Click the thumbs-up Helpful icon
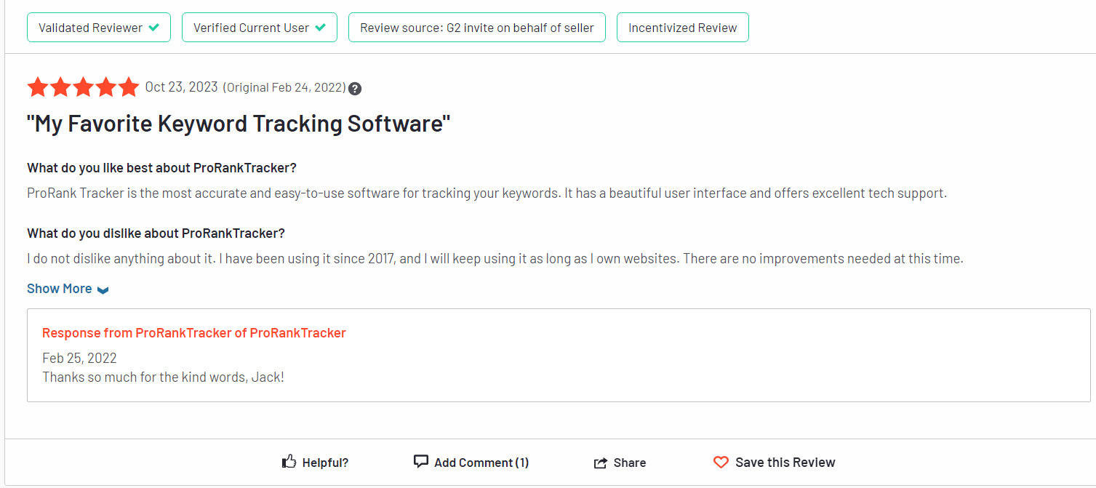The image size is (1096, 488). [x=289, y=462]
